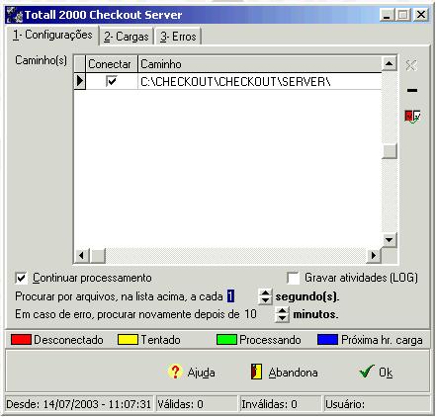436x417 pixels.
Task: Click the minus remove-path icon
Action: coord(412,90)
